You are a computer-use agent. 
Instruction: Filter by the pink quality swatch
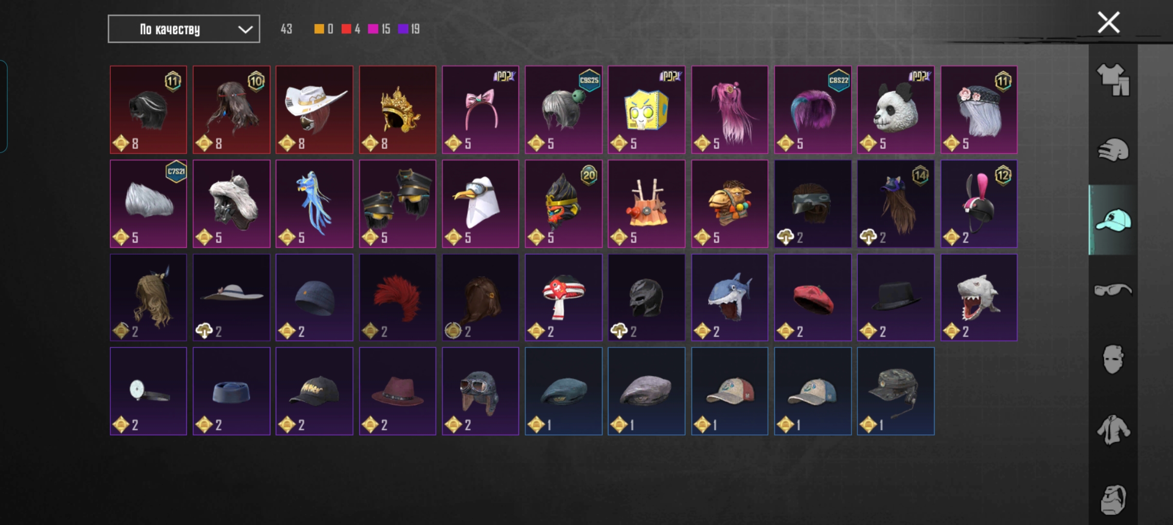point(373,29)
